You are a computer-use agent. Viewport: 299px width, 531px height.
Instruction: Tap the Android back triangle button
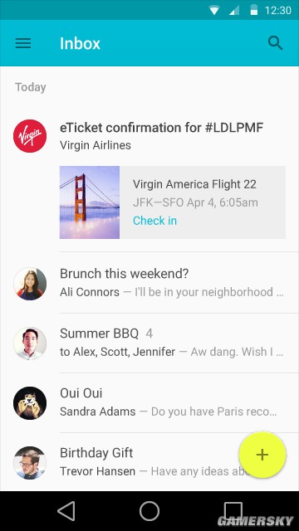66,511
